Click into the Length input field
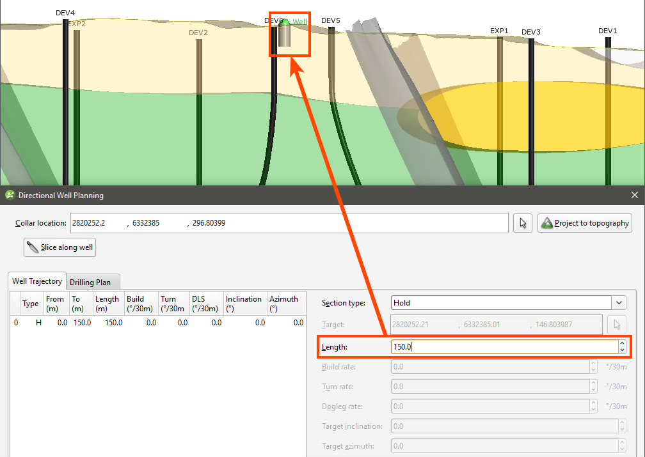645x457 pixels. pos(503,347)
